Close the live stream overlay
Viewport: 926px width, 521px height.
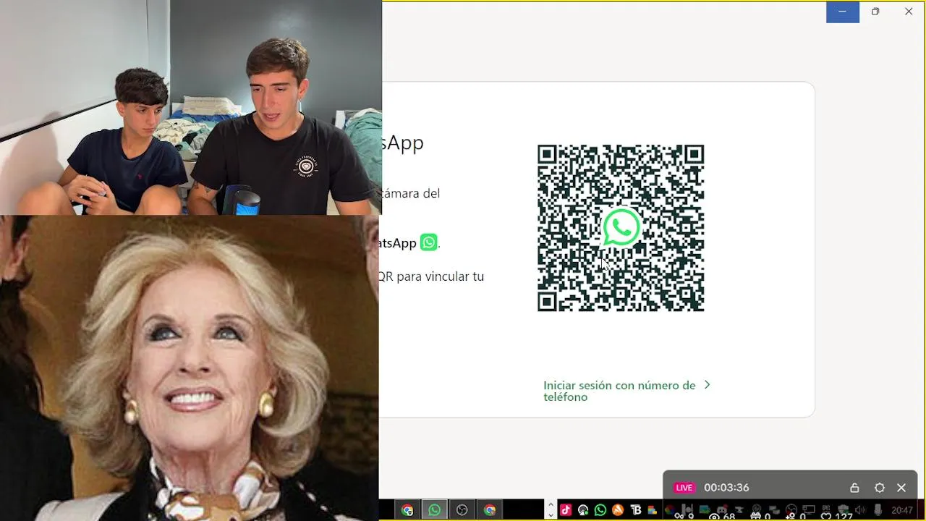tap(901, 488)
